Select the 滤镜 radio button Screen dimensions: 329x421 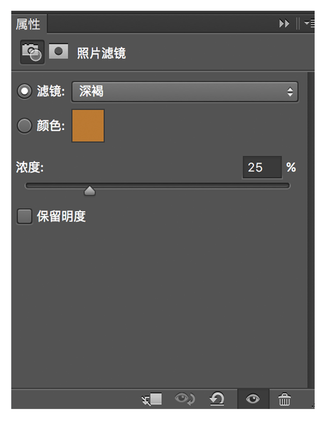(x=24, y=91)
